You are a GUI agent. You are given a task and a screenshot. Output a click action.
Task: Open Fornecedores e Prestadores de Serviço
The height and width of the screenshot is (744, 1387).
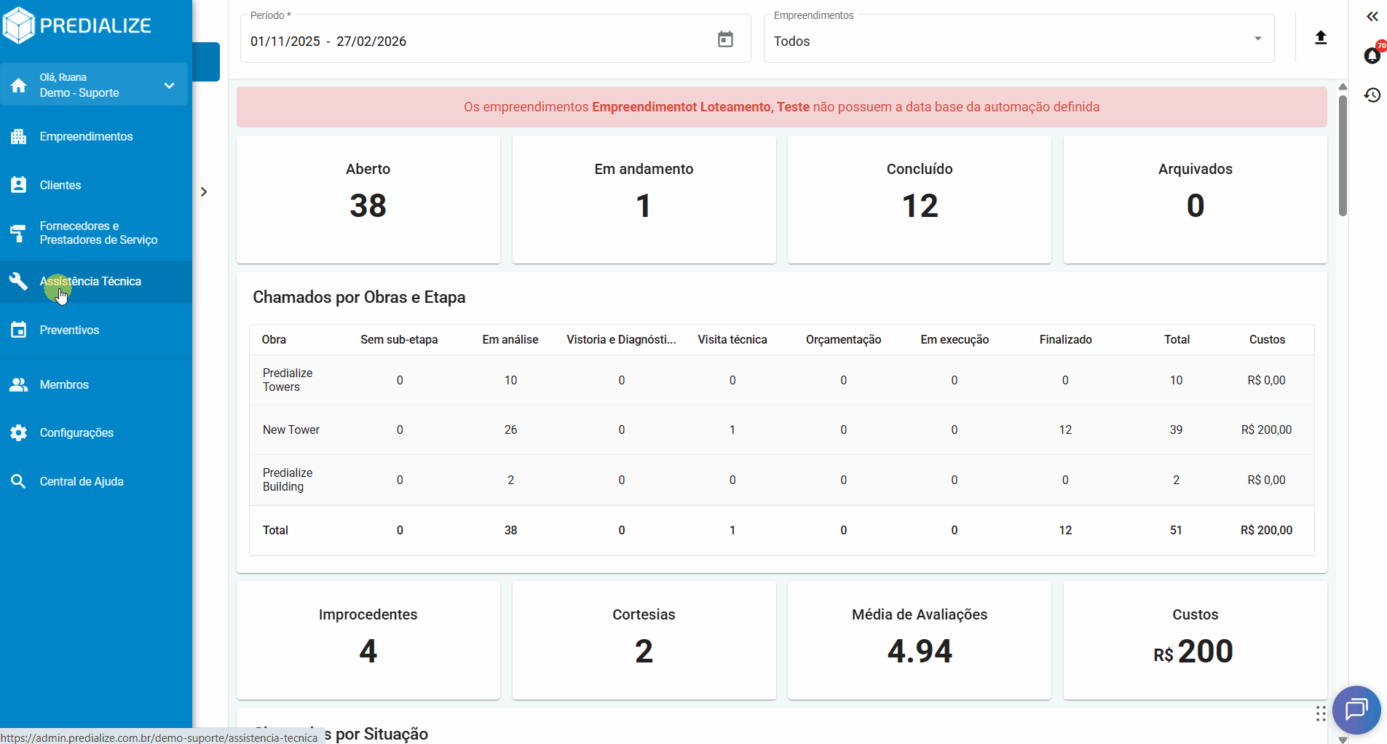(x=98, y=233)
